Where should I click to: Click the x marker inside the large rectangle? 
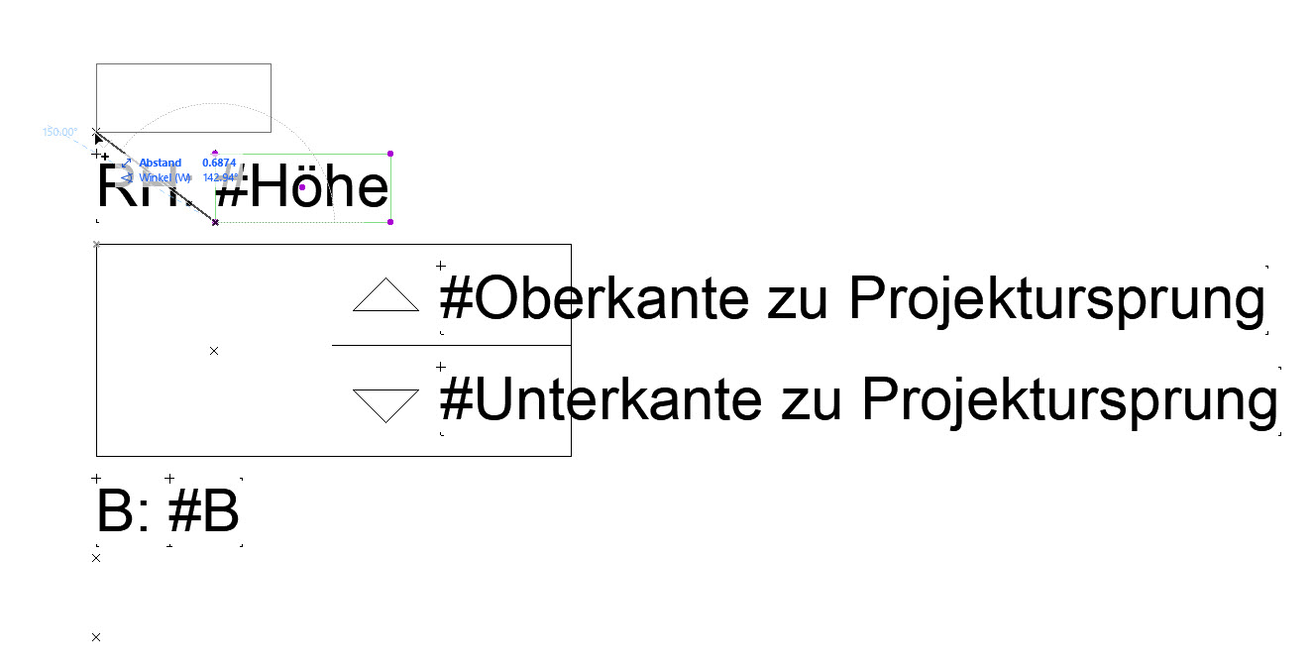pyautogui.click(x=214, y=351)
